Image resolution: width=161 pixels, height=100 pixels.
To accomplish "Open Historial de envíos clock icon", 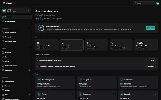I will point(3,66).
